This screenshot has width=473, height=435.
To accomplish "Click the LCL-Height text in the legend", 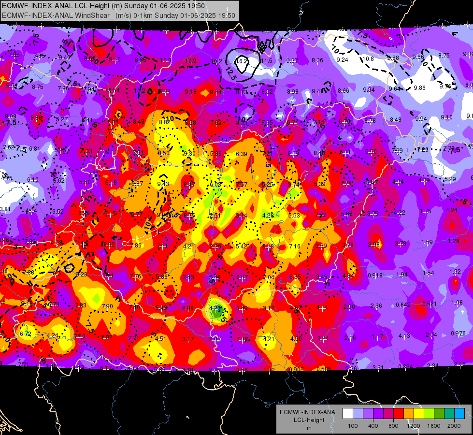I will pos(309,420).
